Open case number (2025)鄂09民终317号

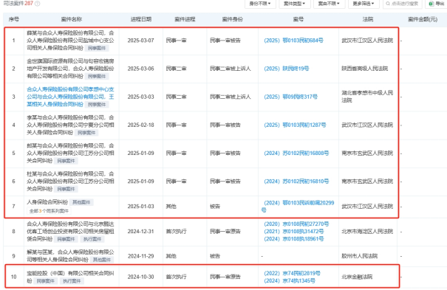coord(290,97)
